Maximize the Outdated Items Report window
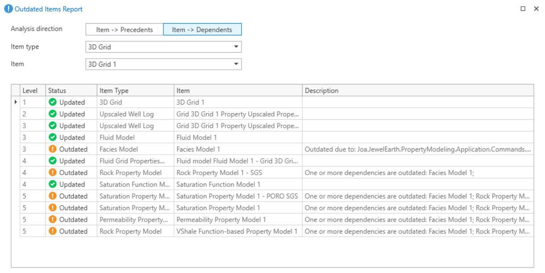Viewport: 545px width, 273px height. click(523, 9)
